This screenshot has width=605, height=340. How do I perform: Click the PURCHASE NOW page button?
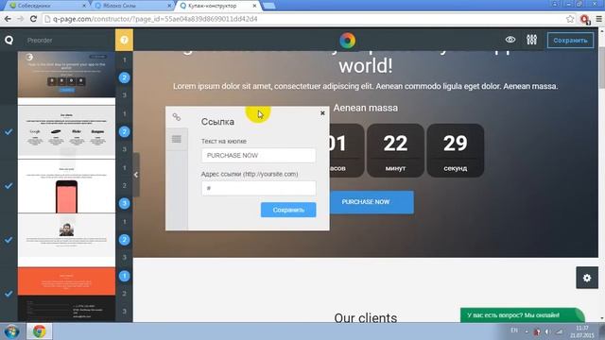[x=372, y=202]
